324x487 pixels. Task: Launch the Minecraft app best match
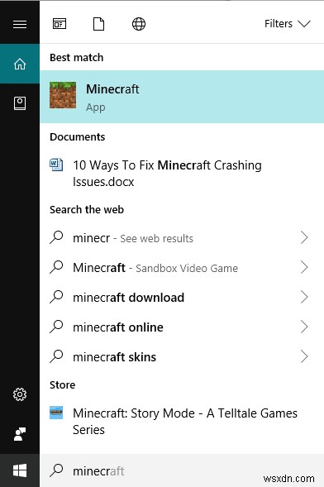182,97
